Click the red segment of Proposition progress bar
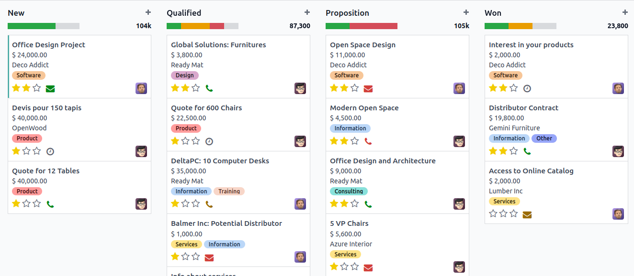This screenshot has width=634, height=276. tap(374, 26)
